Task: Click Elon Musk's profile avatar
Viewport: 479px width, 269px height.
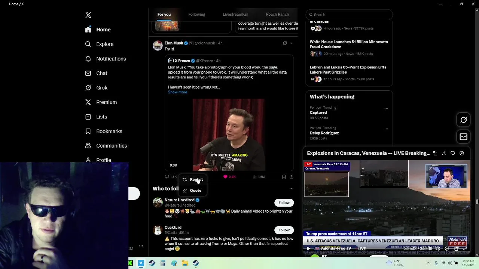Action: pyautogui.click(x=158, y=45)
